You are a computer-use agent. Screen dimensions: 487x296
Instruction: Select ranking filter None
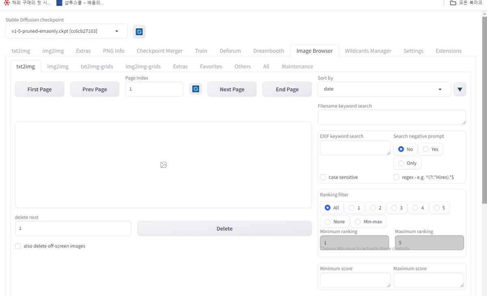coord(335,222)
